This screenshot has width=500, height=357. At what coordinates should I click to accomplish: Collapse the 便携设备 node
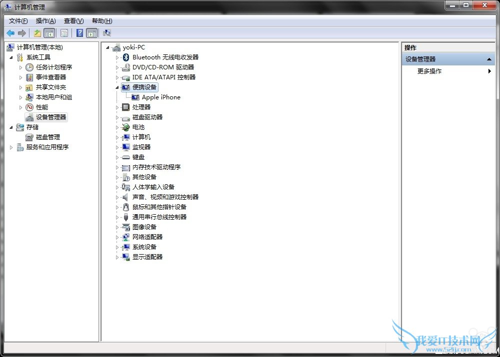tap(117, 87)
